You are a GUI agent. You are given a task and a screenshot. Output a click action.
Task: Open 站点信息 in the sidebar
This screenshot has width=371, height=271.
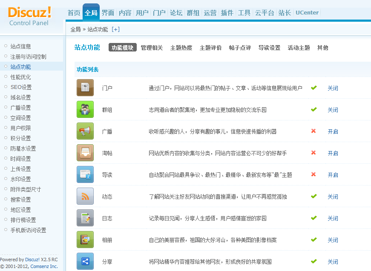pyautogui.click(x=20, y=46)
